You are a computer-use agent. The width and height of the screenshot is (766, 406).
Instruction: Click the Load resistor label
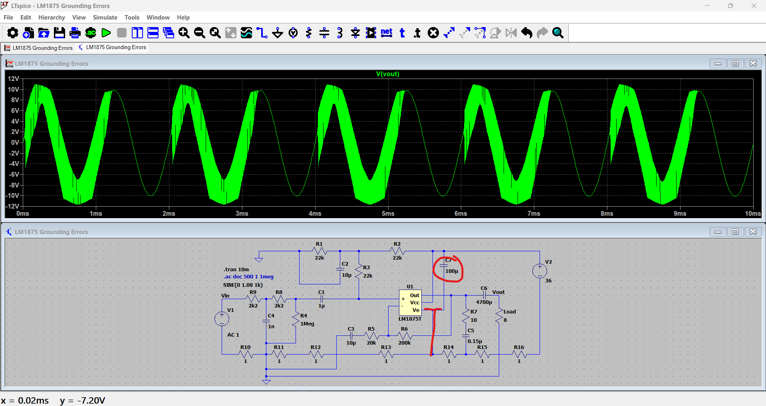(x=510, y=311)
